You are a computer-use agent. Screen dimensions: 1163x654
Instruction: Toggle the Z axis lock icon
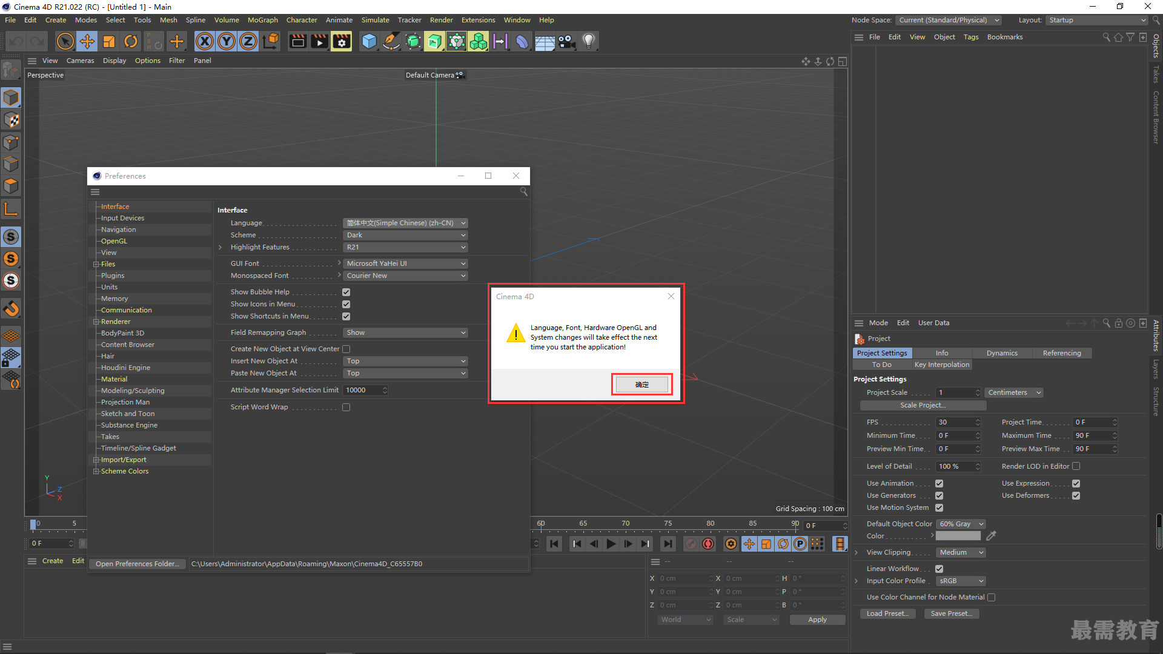pos(248,41)
